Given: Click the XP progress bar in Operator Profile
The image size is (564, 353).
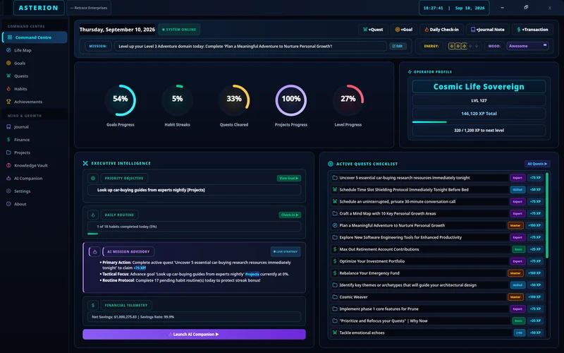Looking at the screenshot, I should pos(479,122).
